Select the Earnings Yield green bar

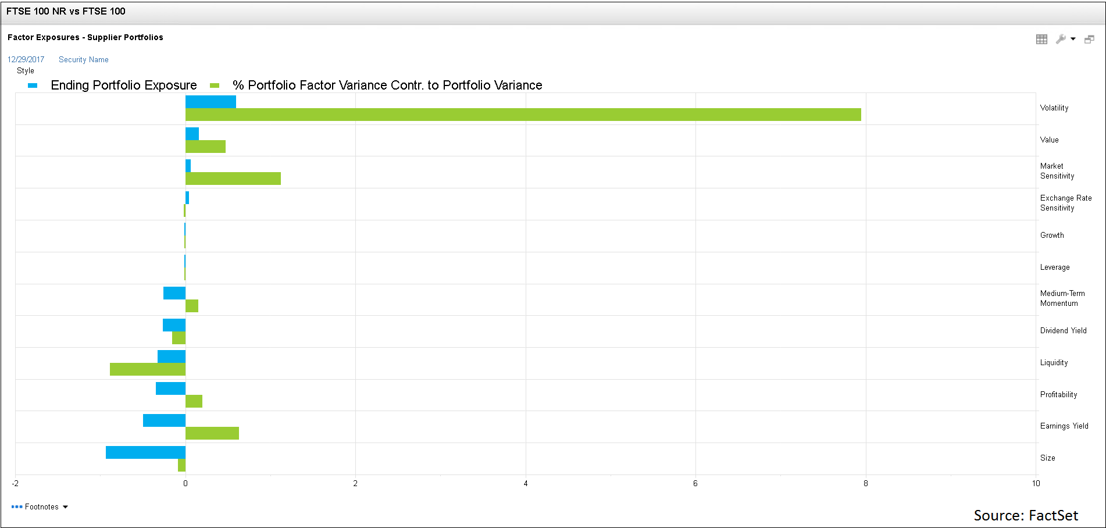[x=212, y=433]
